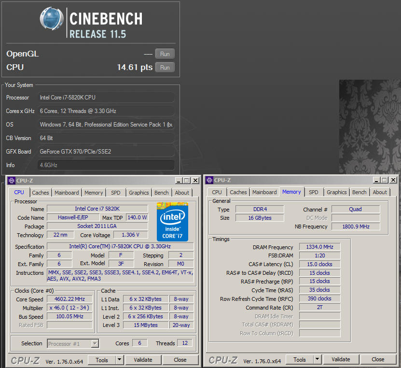Click CPU-Z icon in right window title bar
Image resolution: width=401 pixels, height=368 pixels.
(x=209, y=180)
